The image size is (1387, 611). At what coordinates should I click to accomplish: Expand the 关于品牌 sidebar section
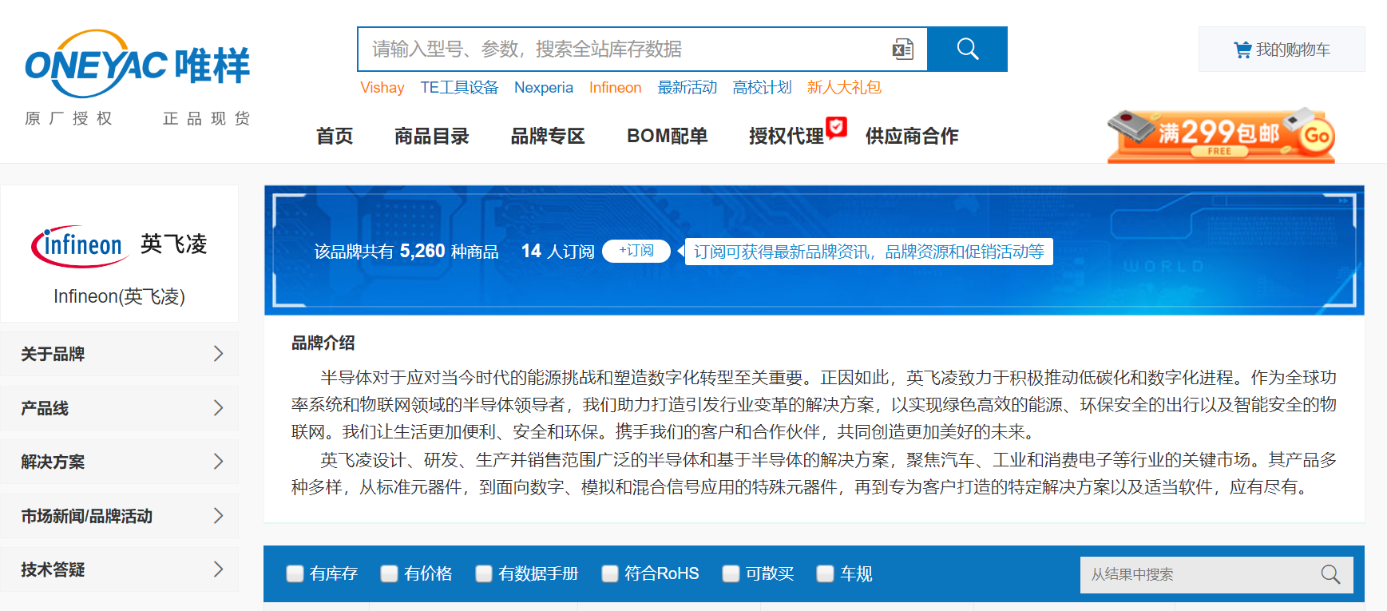(120, 354)
